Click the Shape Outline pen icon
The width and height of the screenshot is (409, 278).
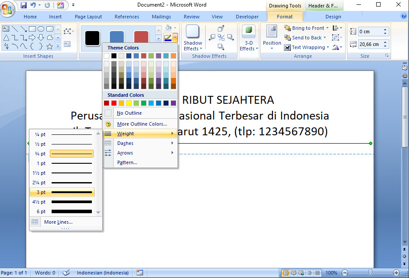(168, 38)
